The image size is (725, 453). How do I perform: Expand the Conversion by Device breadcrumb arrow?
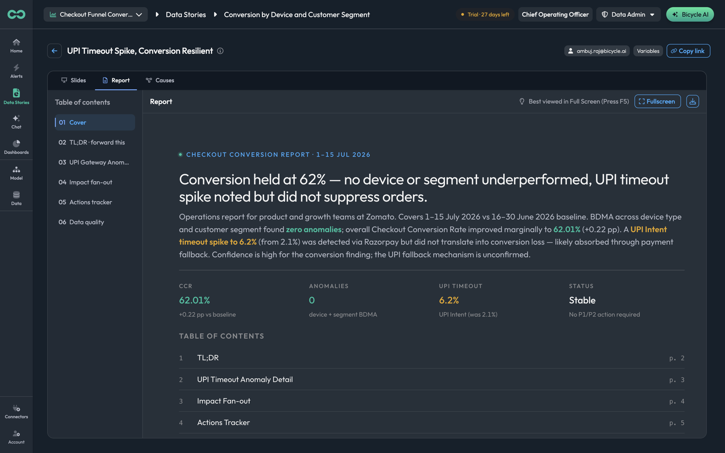215,14
